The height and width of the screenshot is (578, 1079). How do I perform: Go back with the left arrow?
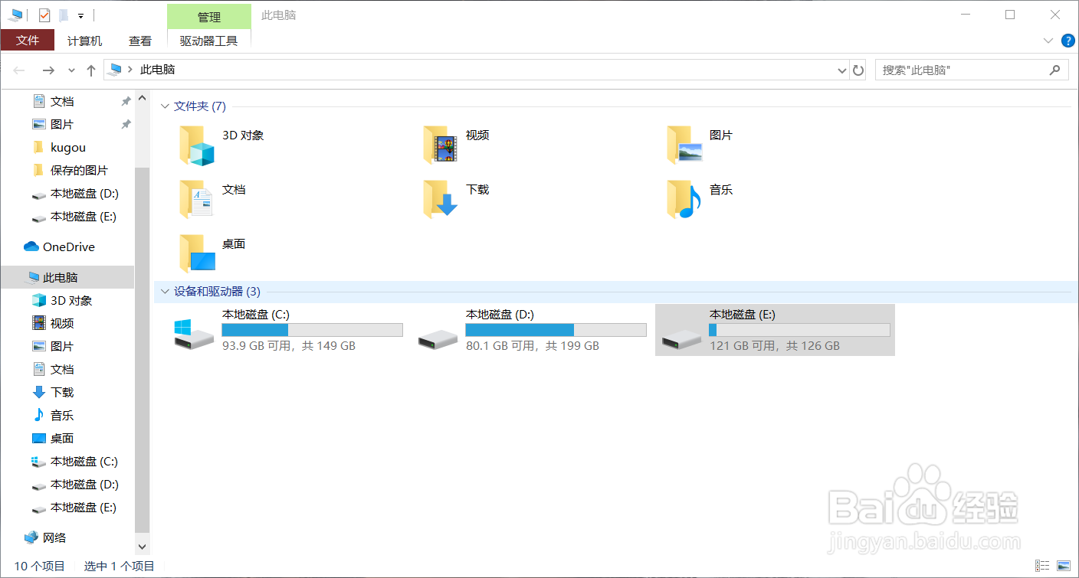point(20,70)
